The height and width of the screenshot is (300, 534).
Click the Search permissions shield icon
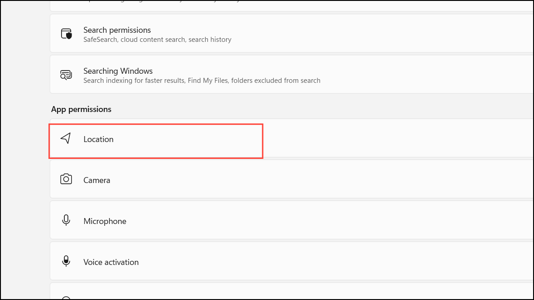point(66,34)
